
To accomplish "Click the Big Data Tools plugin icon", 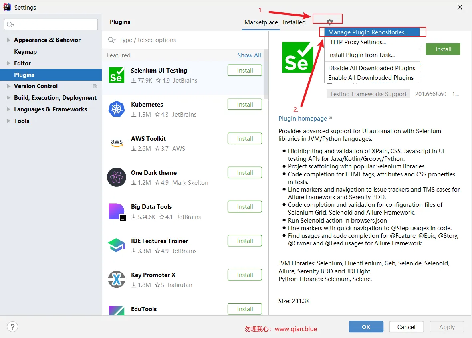I will coord(117,212).
